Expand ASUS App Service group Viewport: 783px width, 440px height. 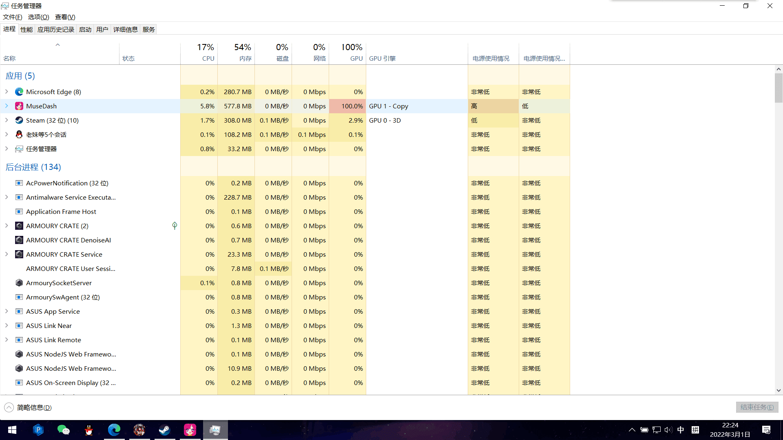tap(7, 311)
